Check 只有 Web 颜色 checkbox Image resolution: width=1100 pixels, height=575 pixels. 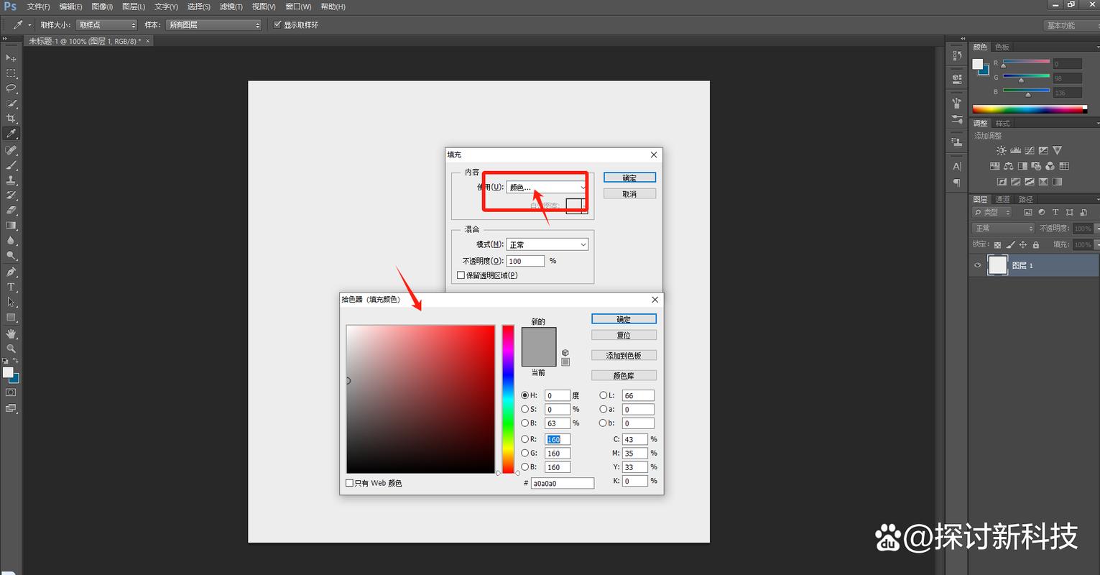350,483
